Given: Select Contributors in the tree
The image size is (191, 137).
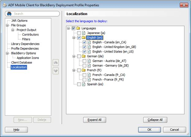Looking at the screenshot, I should (x=30, y=35).
